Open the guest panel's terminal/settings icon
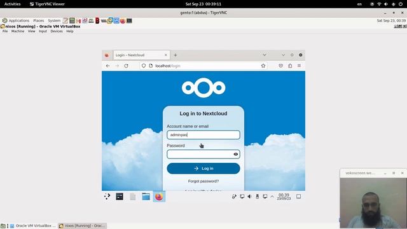The width and height of the screenshot is (407, 229). click(x=120, y=197)
